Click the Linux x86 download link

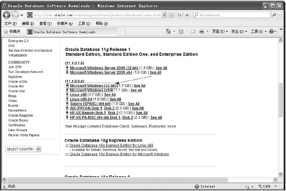[x=78, y=95]
